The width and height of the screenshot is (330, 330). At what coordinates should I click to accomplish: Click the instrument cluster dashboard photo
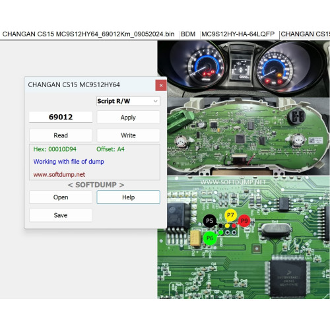(x=244, y=69)
